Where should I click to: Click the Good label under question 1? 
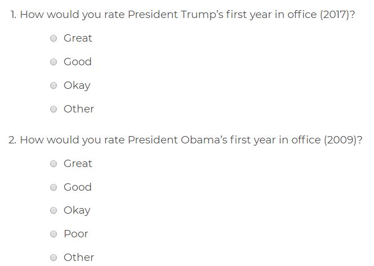(78, 62)
